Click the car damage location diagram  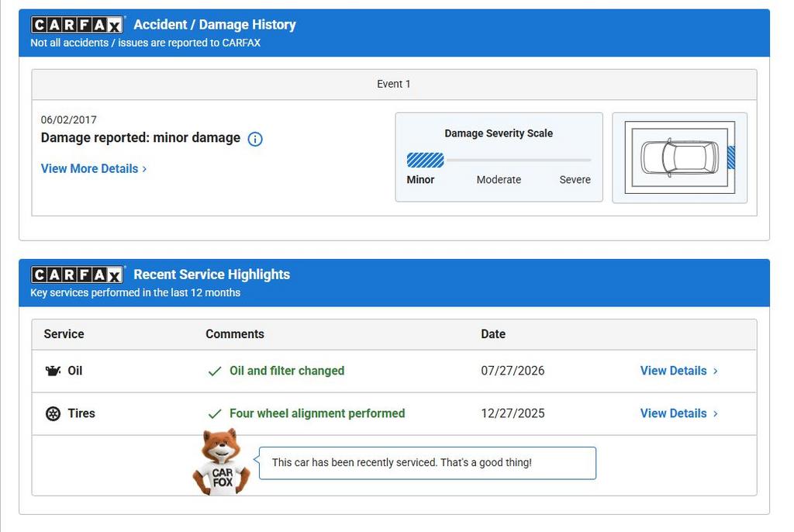(679, 157)
